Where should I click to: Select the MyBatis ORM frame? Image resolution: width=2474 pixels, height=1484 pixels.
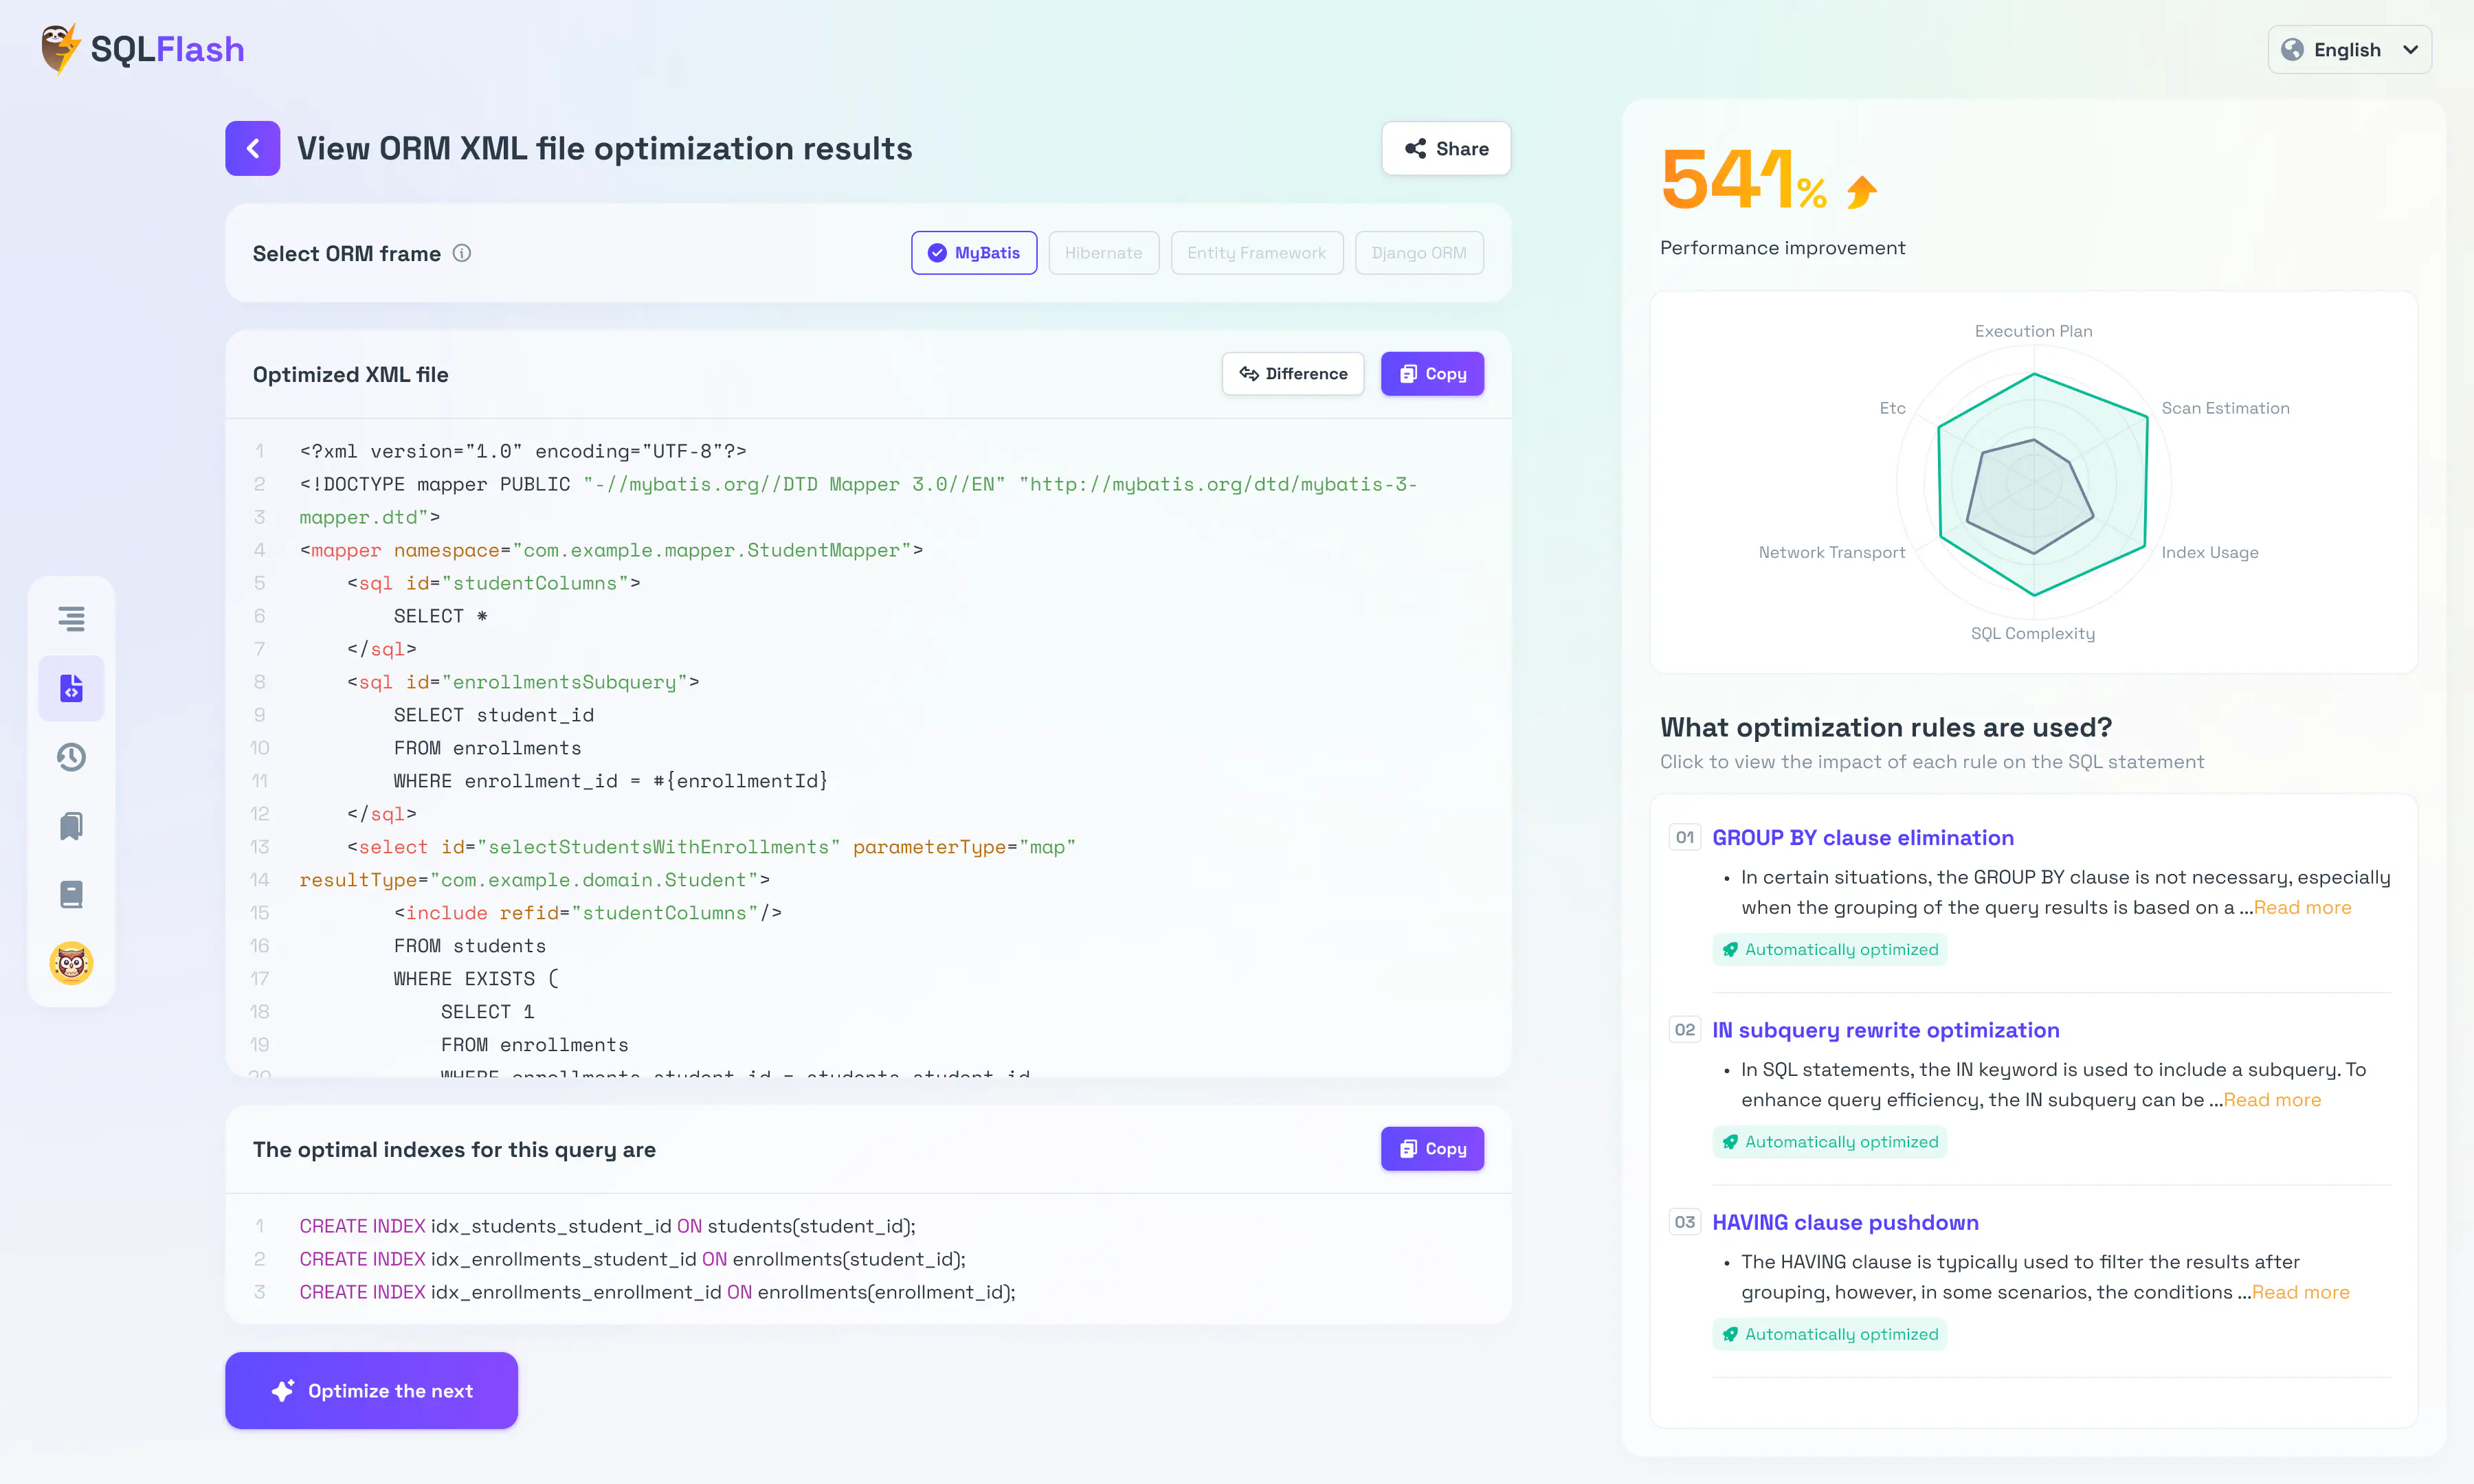coord(973,252)
